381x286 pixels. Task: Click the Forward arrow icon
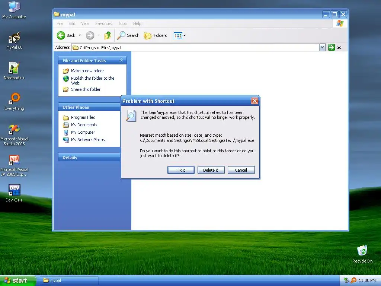[x=90, y=35]
